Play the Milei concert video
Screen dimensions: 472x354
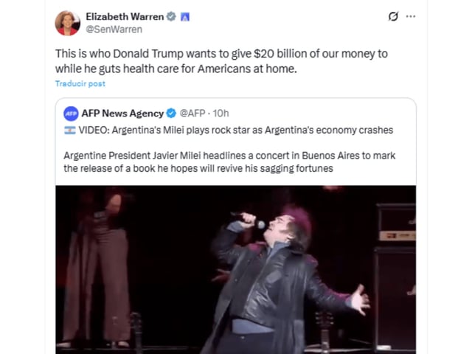pos(236,270)
